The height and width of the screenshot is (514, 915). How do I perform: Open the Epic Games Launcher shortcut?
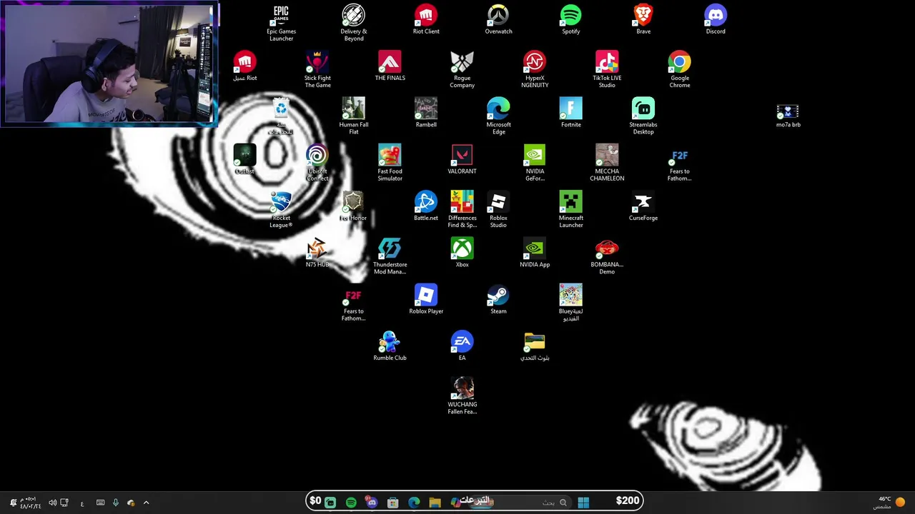pos(281,23)
